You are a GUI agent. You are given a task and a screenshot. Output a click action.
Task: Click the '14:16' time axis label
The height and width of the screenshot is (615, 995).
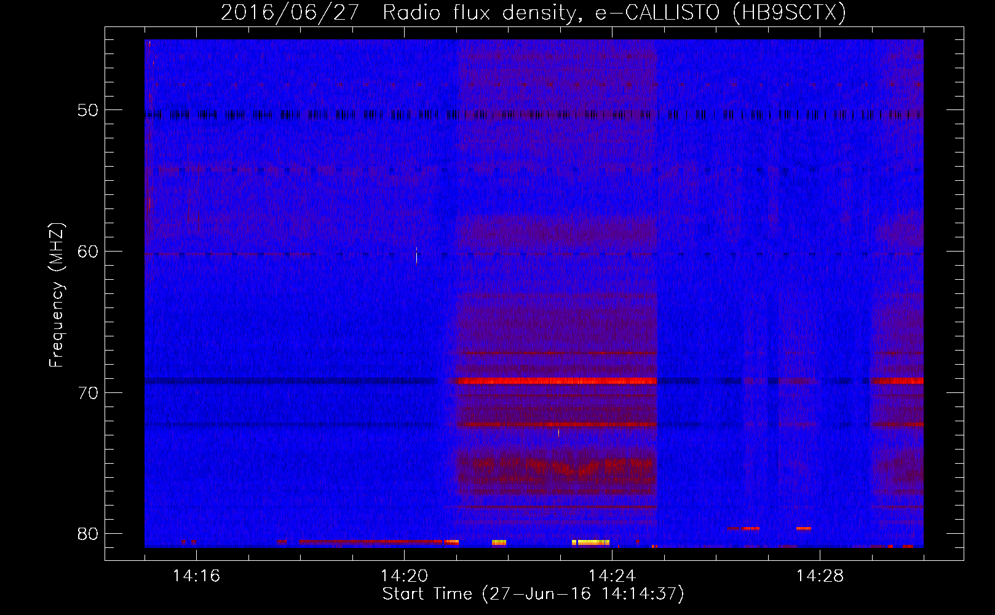pos(196,576)
